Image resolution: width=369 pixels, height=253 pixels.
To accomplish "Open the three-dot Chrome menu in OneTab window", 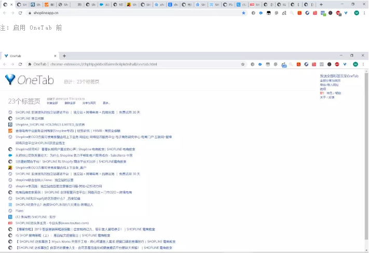I will click(x=363, y=64).
